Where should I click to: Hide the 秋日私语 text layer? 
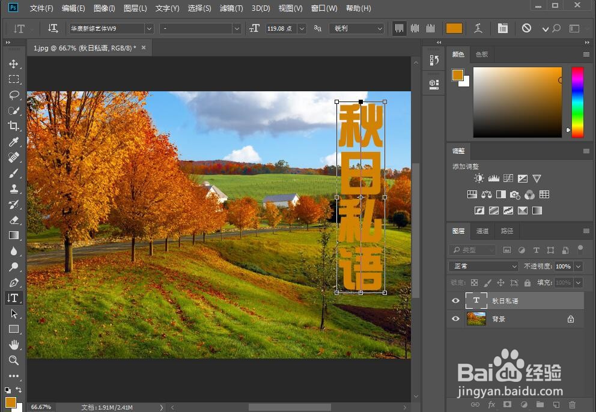click(455, 301)
